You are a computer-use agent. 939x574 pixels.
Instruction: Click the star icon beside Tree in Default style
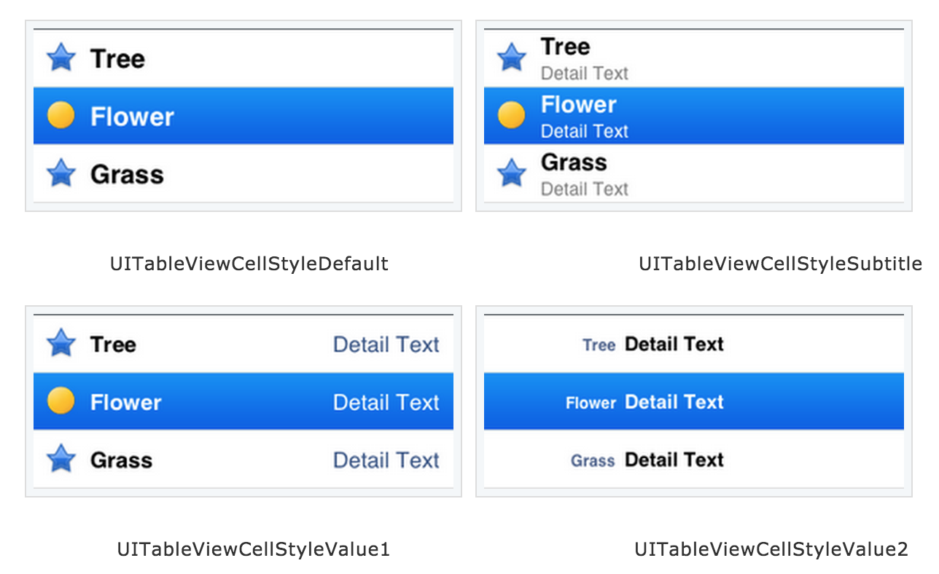pyautogui.click(x=61, y=58)
